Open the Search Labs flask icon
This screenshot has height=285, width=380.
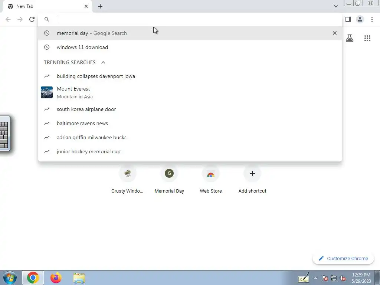pos(350,38)
